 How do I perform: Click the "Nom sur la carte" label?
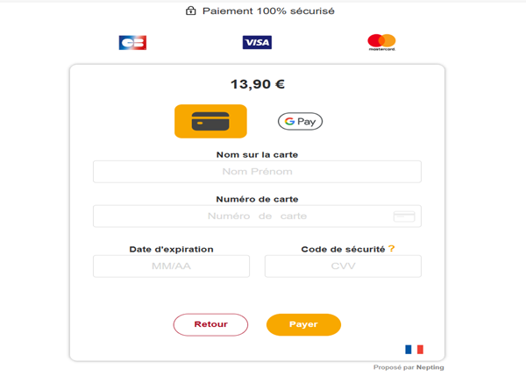click(257, 155)
